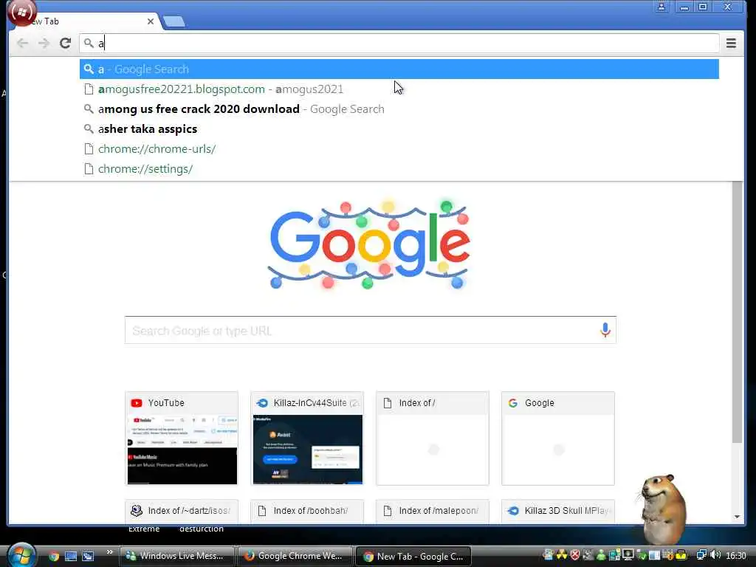Click the browser forward arrow
This screenshot has width=756, height=567.
coord(44,44)
